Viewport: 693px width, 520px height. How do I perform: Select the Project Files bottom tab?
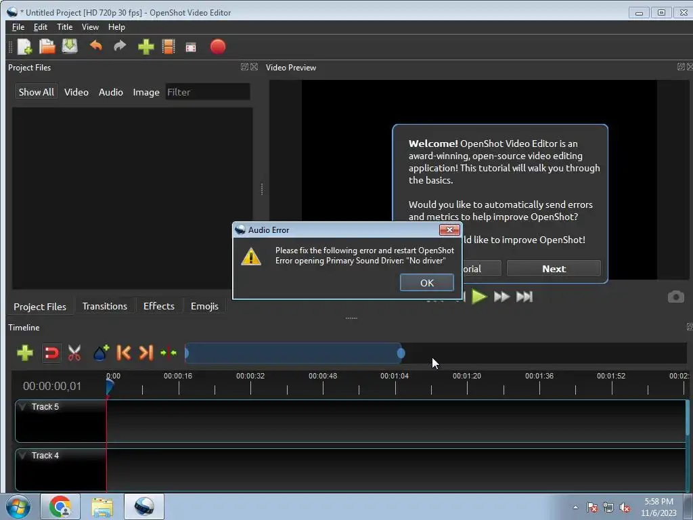(x=40, y=307)
